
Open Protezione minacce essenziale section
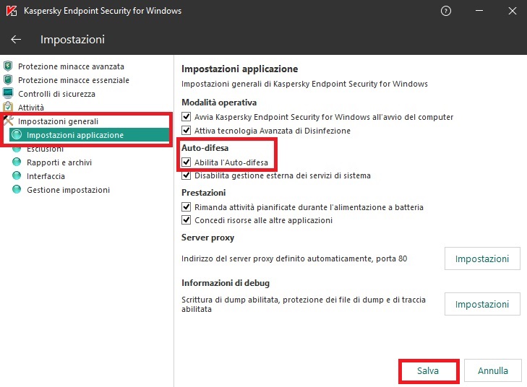(x=74, y=80)
